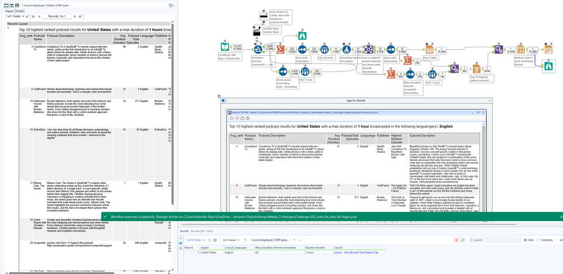The width and height of the screenshot is (563, 274).
Task: Save document in PCXML Viewer toolbar
Action: pos(242,118)
